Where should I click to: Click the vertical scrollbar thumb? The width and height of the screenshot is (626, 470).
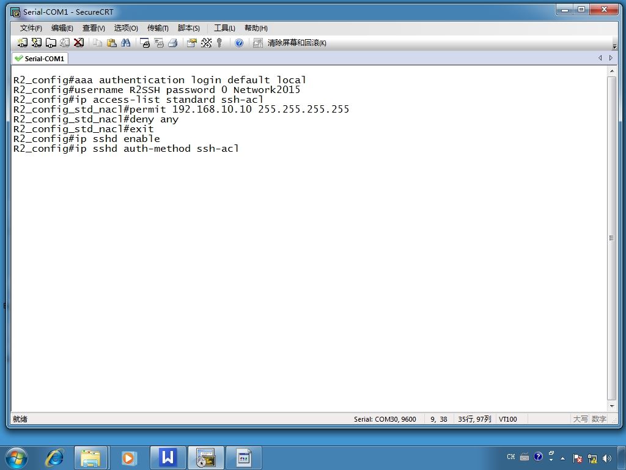click(x=611, y=238)
